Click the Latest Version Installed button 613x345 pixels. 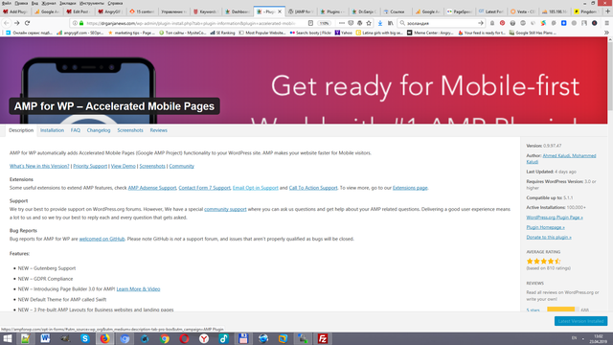pyautogui.click(x=580, y=321)
